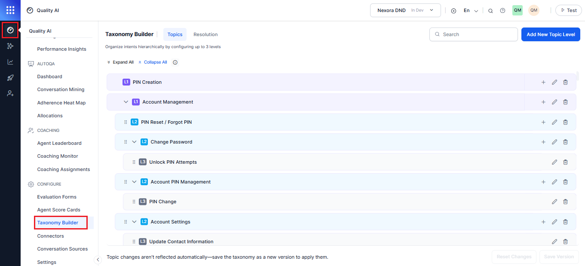Add subtopic under Change Password

[x=543, y=142]
